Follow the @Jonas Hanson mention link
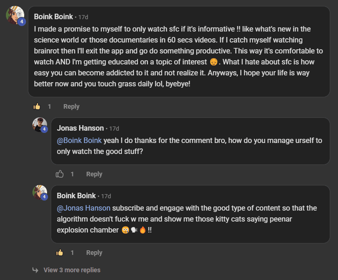The height and width of the screenshot is (280, 338). pyautogui.click(x=84, y=208)
